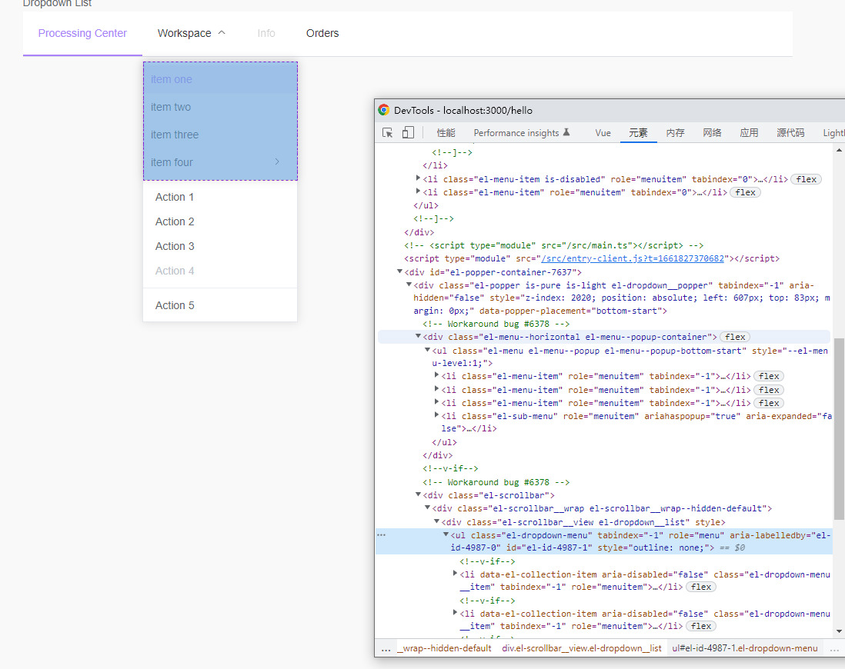Image resolution: width=845 pixels, height=669 pixels.
Task: Collapse the el-popper-container-7637 div node
Action: pyautogui.click(x=399, y=271)
